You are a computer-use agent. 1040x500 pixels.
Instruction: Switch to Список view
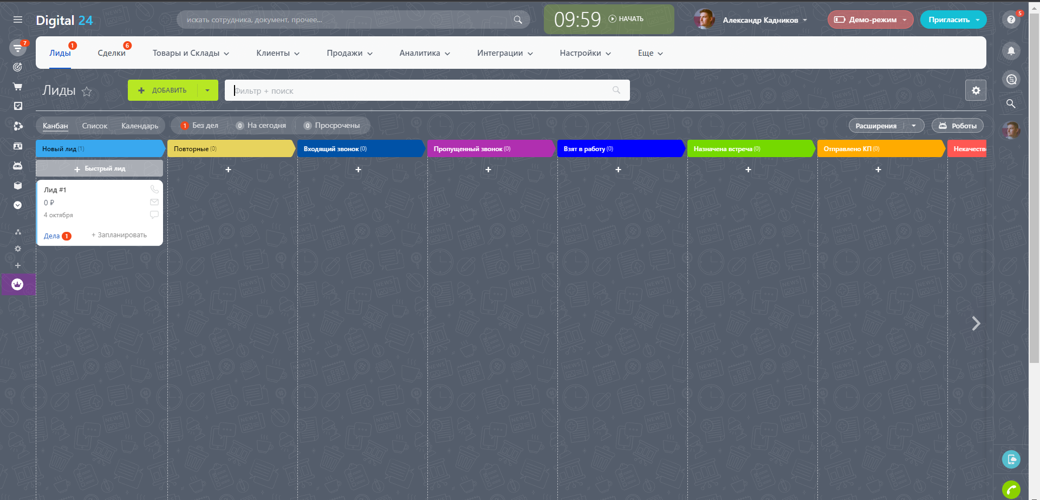tap(95, 126)
